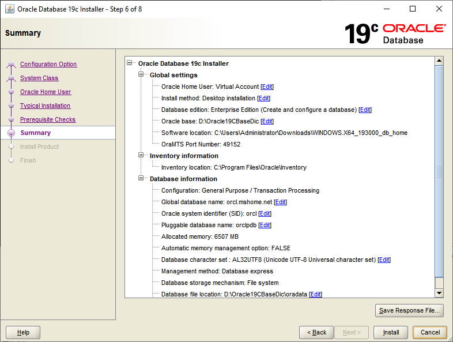This screenshot has width=453, height=342.
Task: Click the Install button
Action: pyautogui.click(x=391, y=332)
